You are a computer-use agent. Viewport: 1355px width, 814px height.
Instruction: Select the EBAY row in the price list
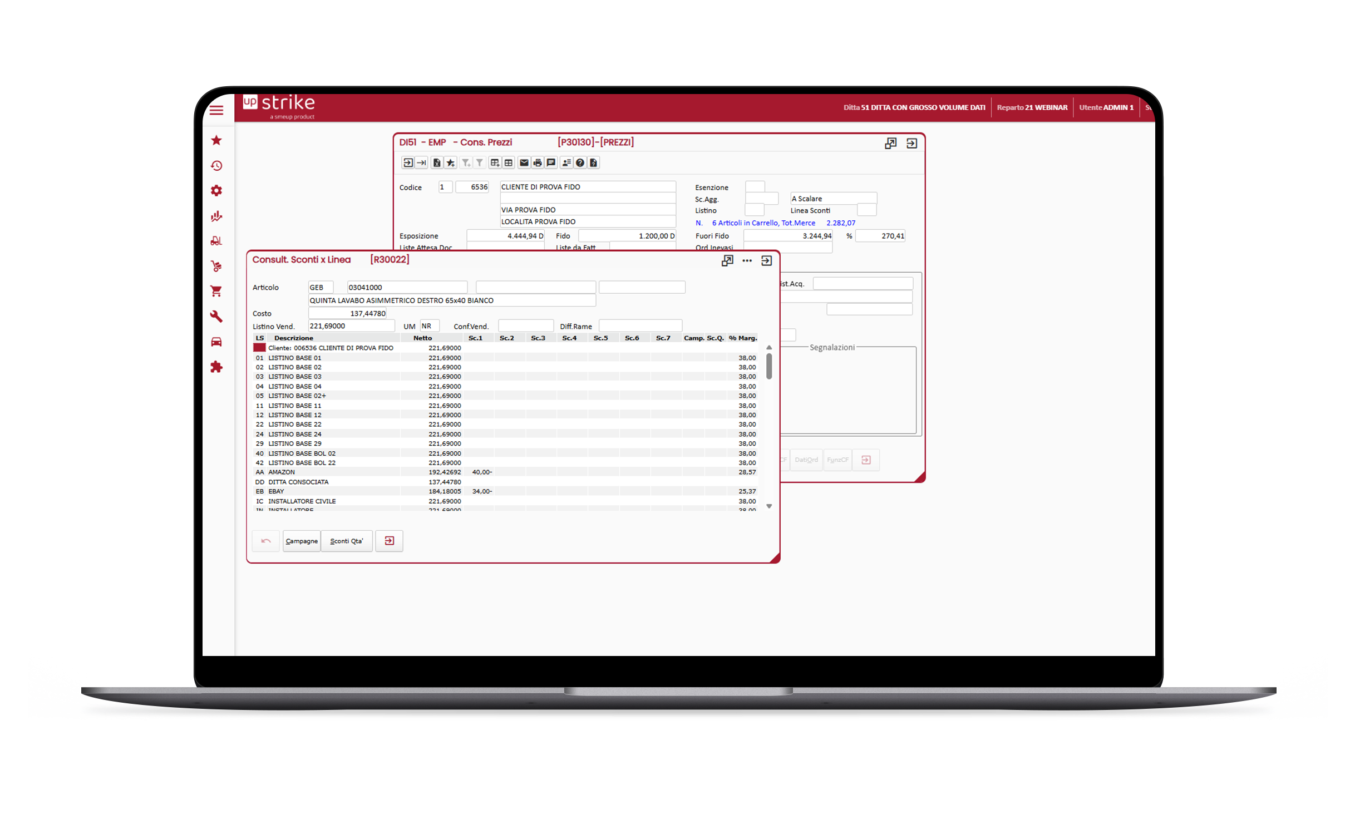pos(505,492)
